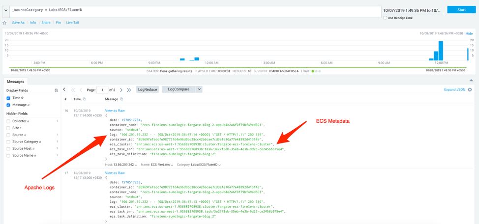The width and height of the screenshot is (479, 224).
Task: Enable the Size hidden field
Action: pos(8,128)
